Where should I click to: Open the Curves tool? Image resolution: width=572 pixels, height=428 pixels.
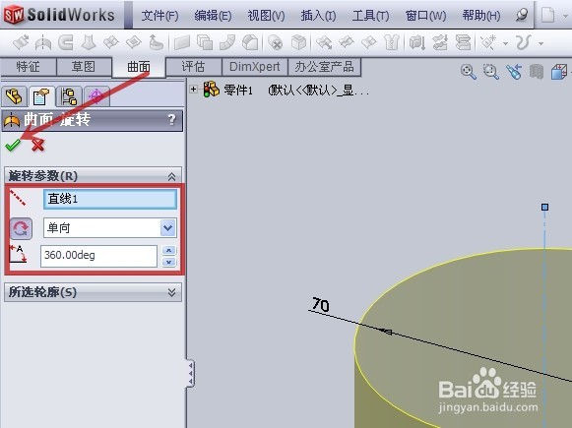pyautogui.click(x=523, y=42)
